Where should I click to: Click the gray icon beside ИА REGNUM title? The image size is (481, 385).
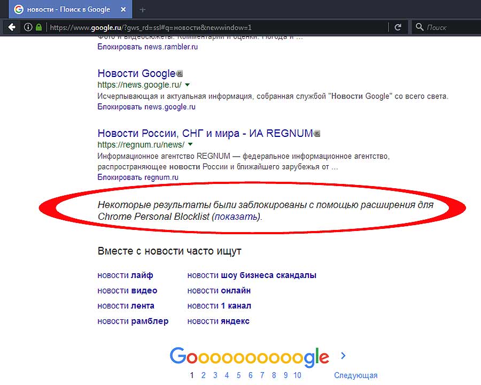point(317,134)
